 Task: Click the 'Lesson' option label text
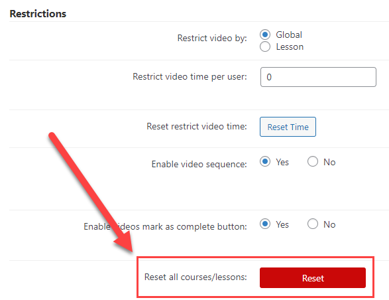click(x=290, y=46)
